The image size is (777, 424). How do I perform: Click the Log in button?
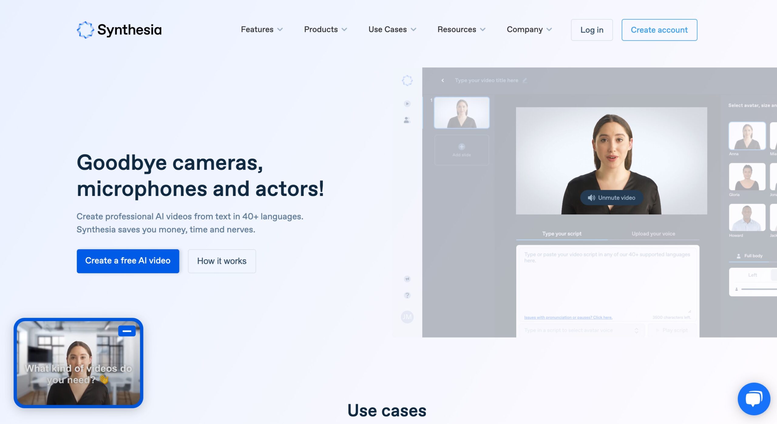click(592, 30)
